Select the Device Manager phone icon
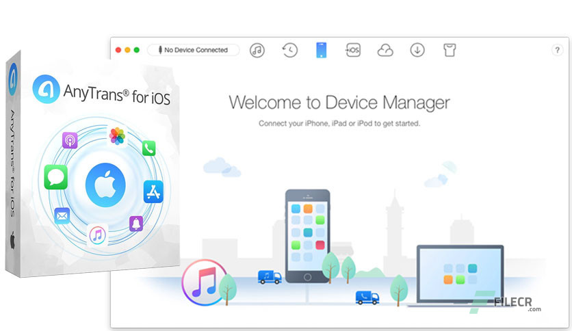The image size is (572, 331). point(321,51)
